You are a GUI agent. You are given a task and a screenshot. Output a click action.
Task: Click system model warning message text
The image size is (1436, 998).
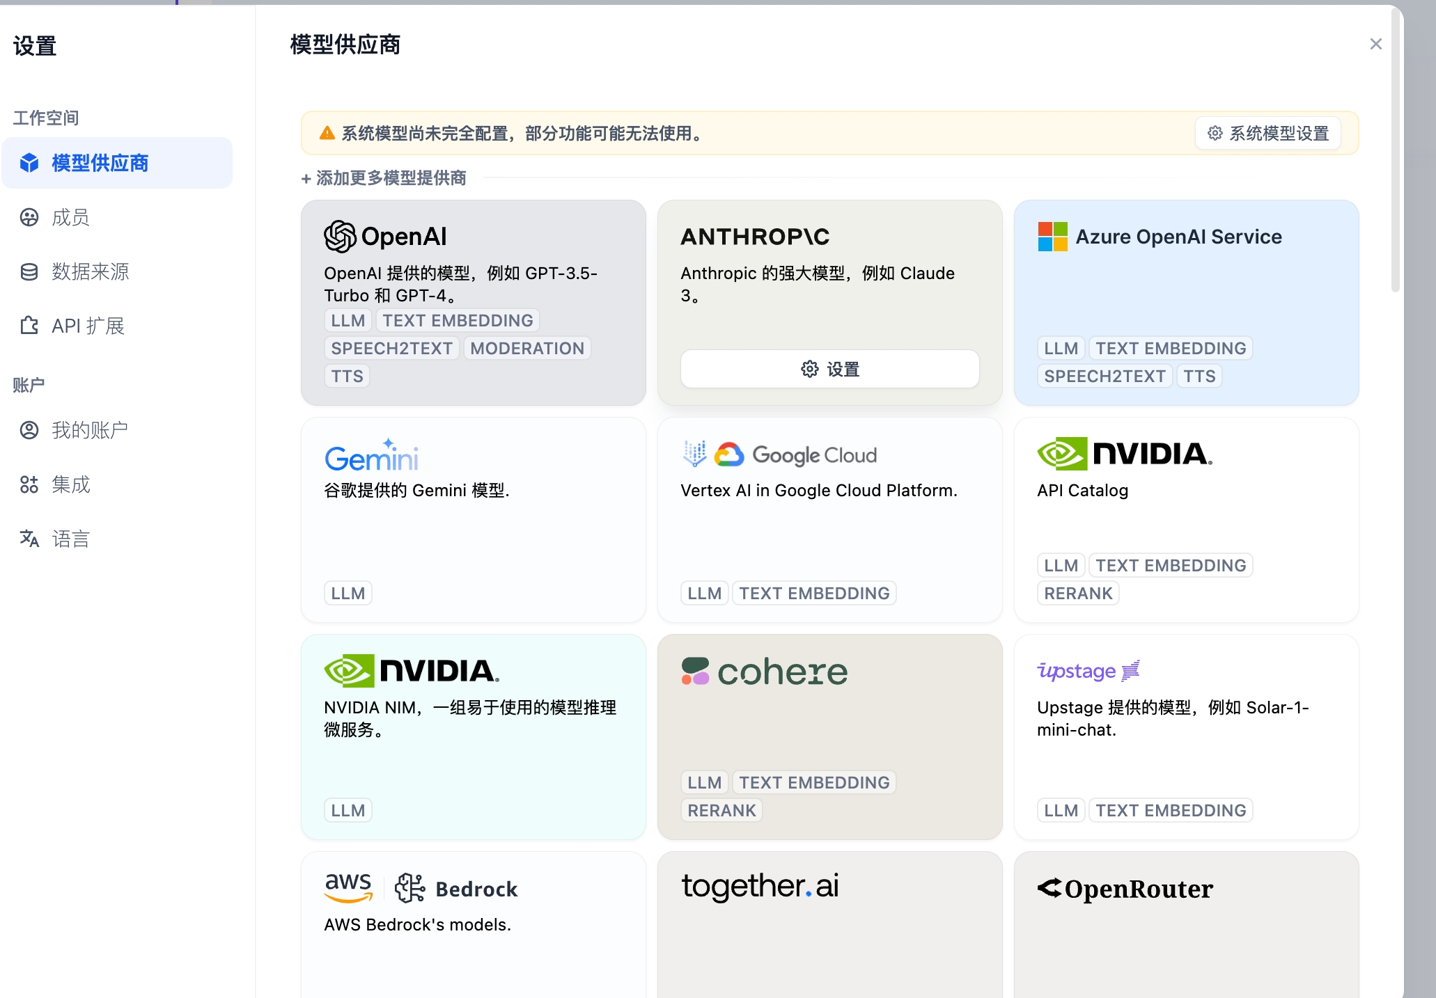pos(522,133)
